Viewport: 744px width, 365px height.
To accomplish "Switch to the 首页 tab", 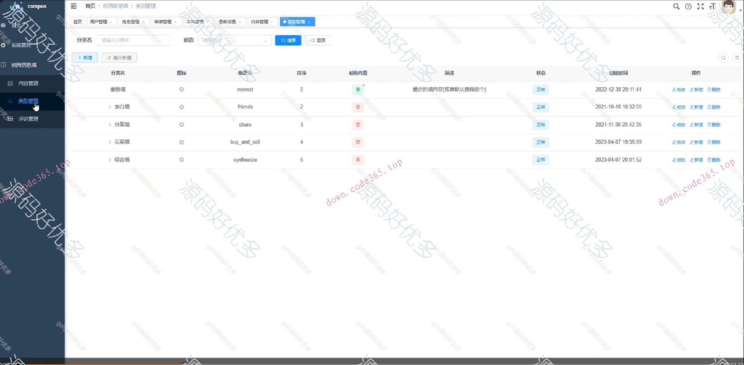I will tap(77, 22).
